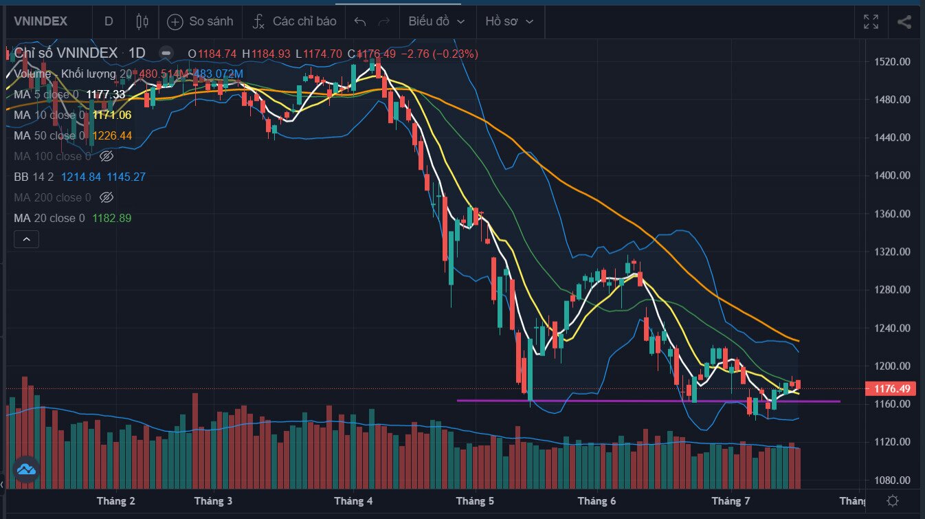Screen dimensions: 925x519
Task: Click the 1080.00 price axis label
Action: pyautogui.click(x=891, y=480)
